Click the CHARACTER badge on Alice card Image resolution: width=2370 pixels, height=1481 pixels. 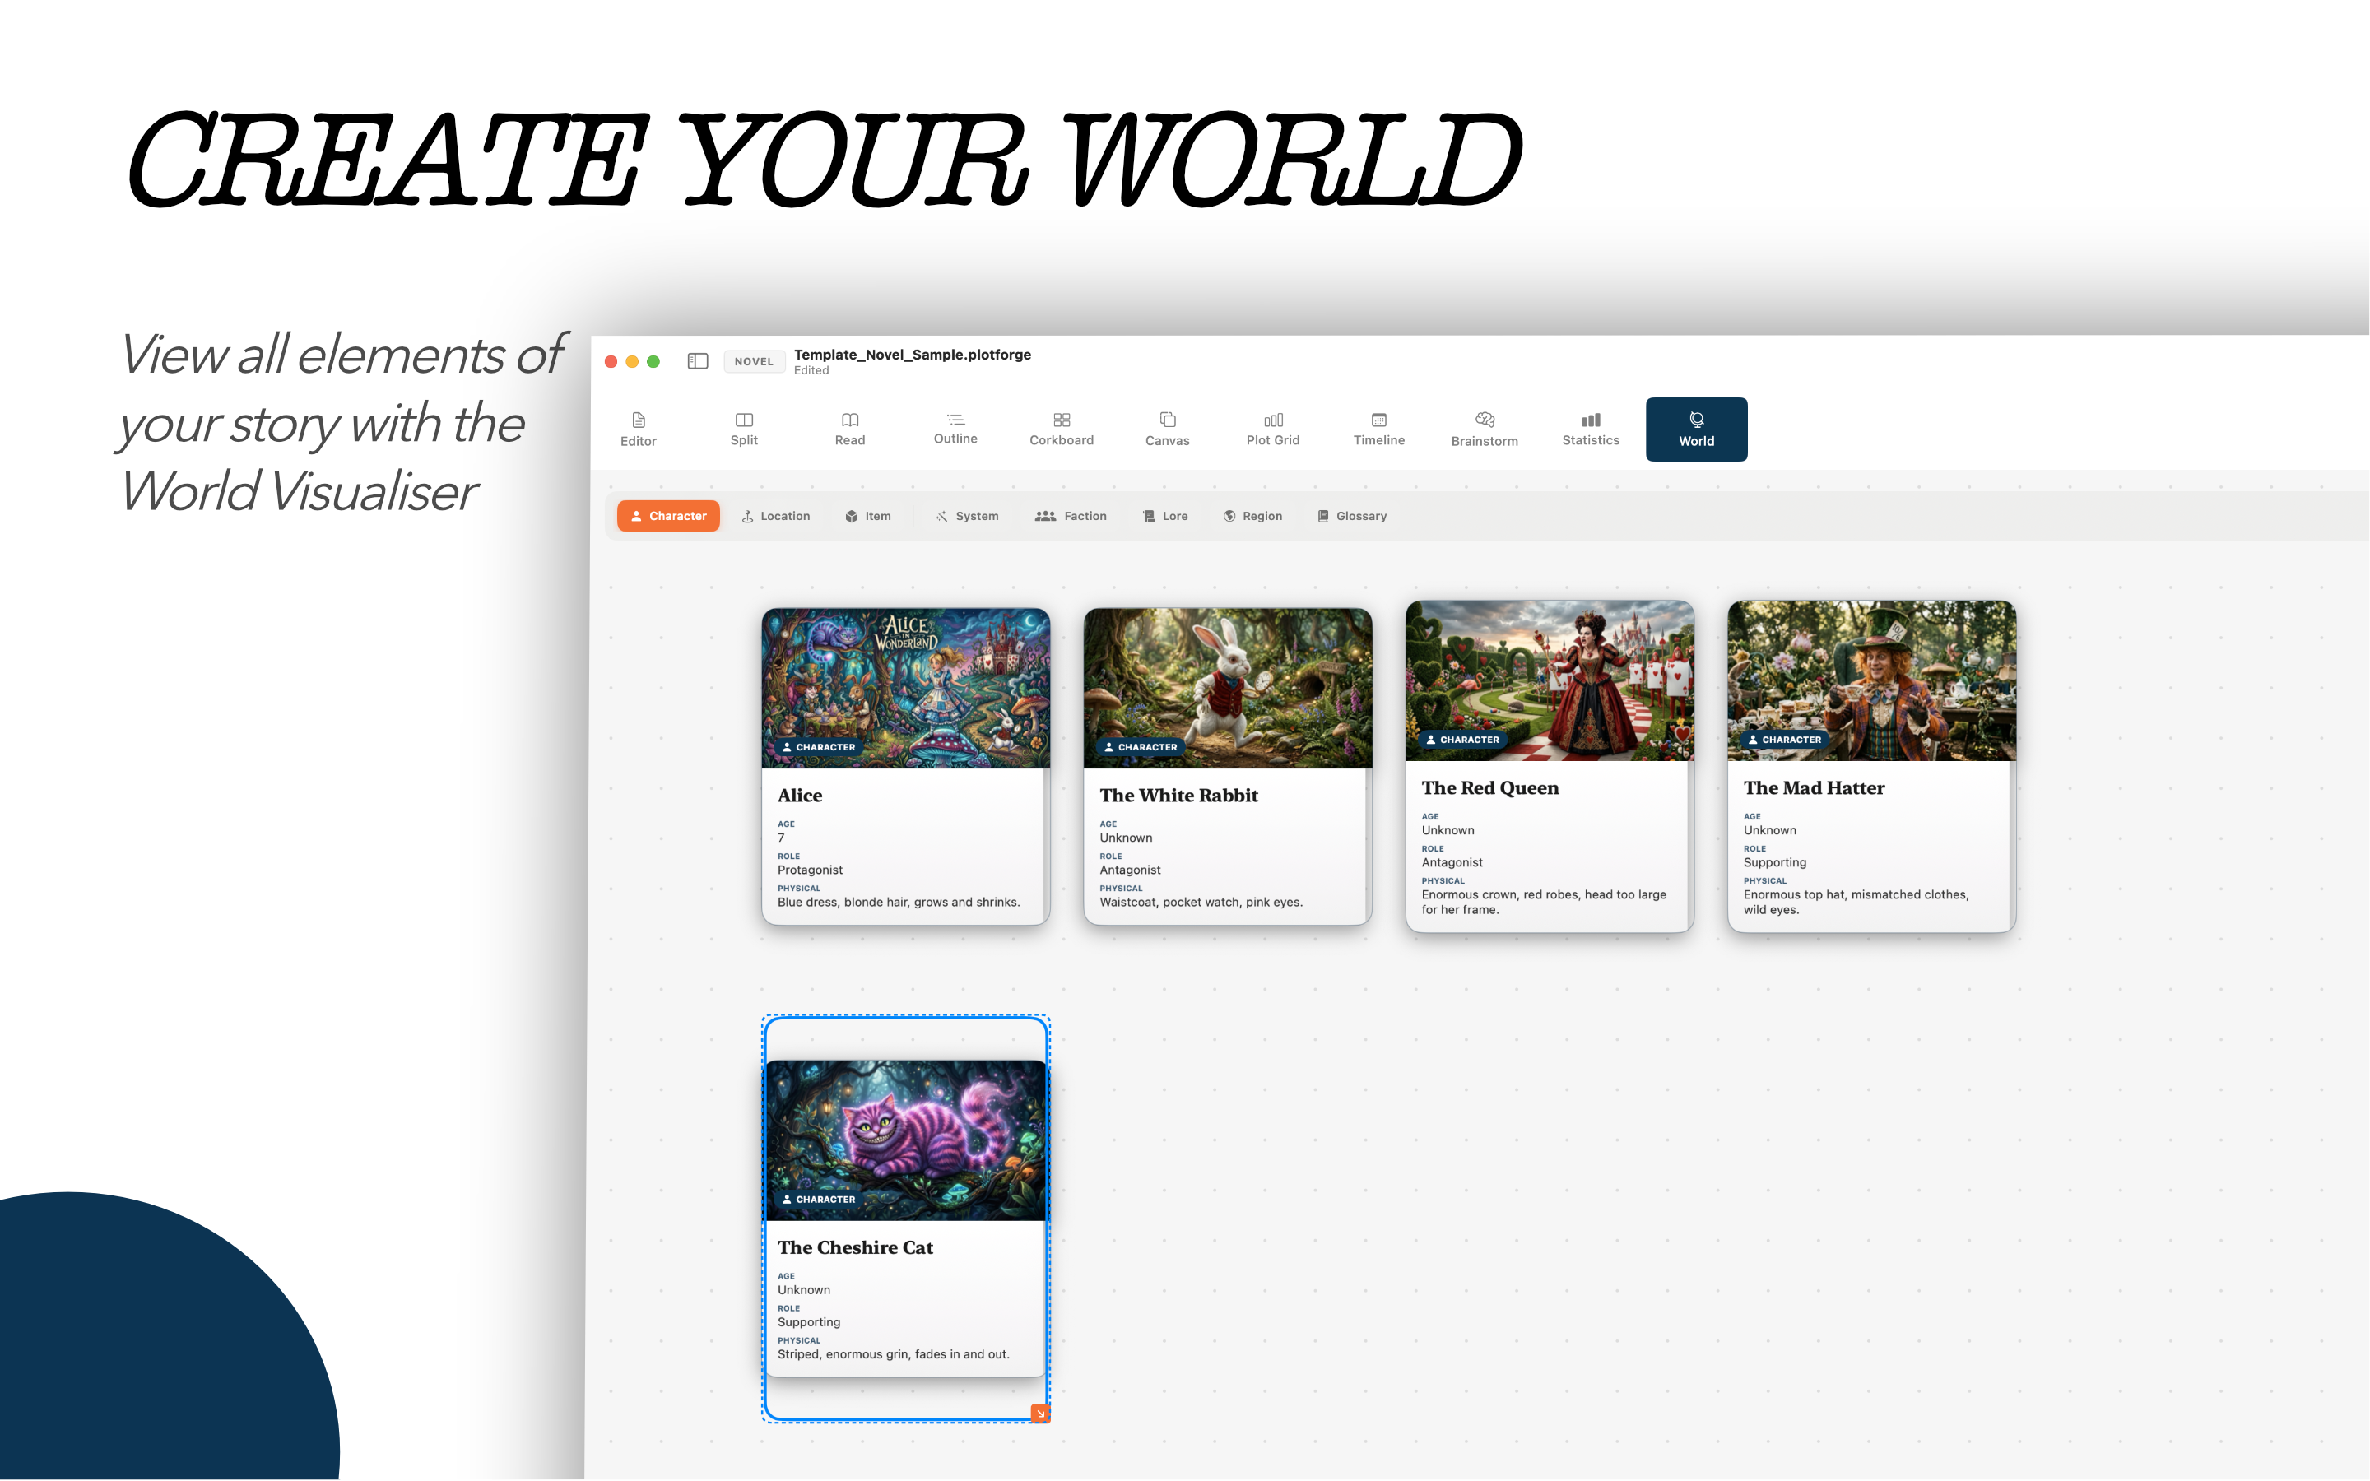click(x=818, y=747)
